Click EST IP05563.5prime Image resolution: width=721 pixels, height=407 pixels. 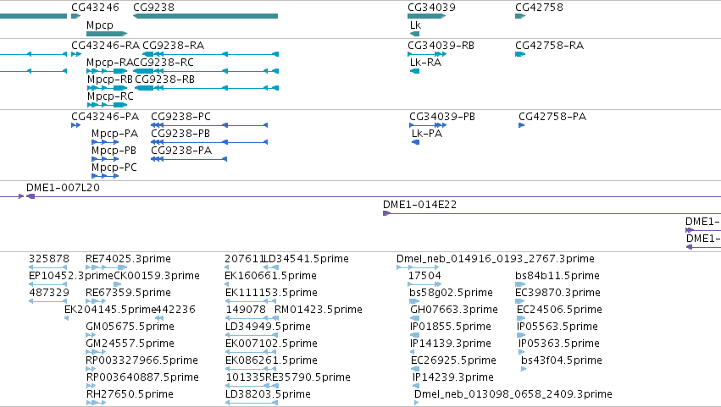pos(557,327)
